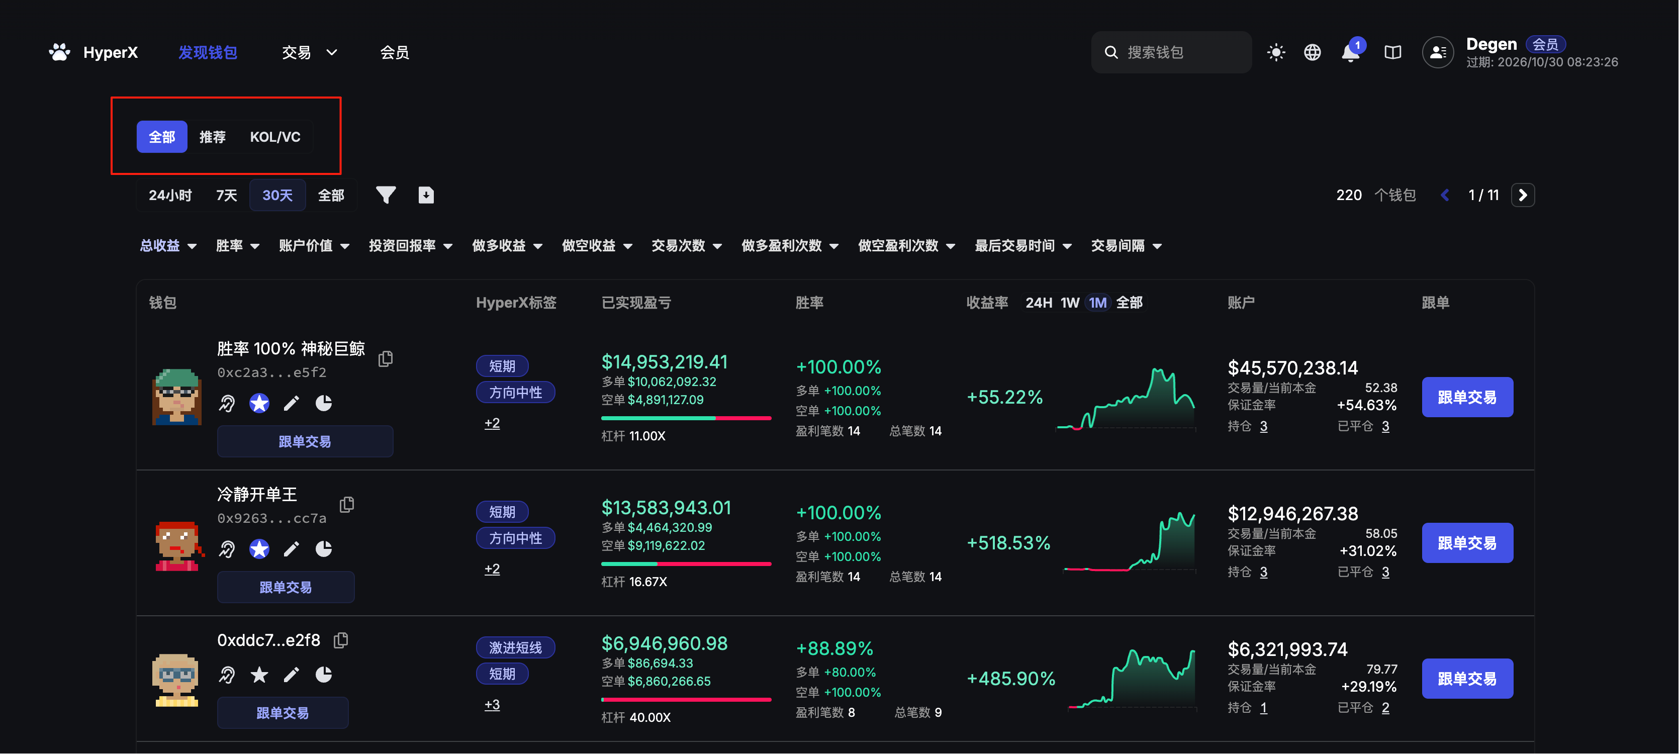The image size is (1679, 754).
Task: Select the 7天 time range
Action: pyautogui.click(x=226, y=196)
